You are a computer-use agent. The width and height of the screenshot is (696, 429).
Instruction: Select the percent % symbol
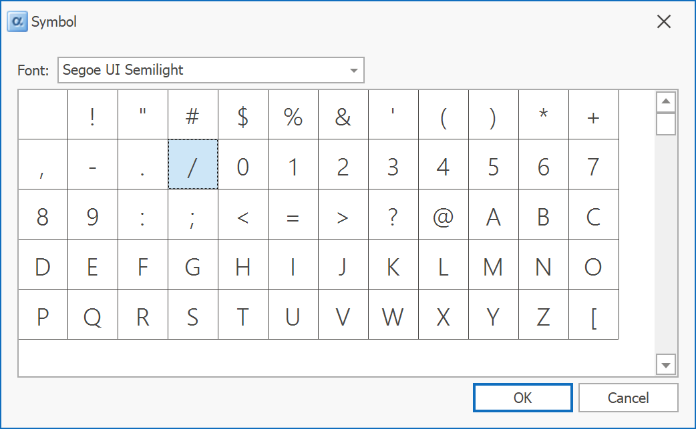click(293, 115)
